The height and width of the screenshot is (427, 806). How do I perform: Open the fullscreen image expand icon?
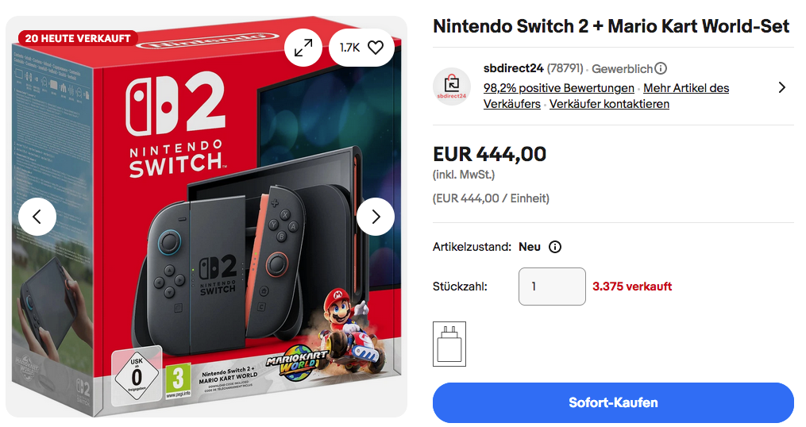[x=303, y=48]
